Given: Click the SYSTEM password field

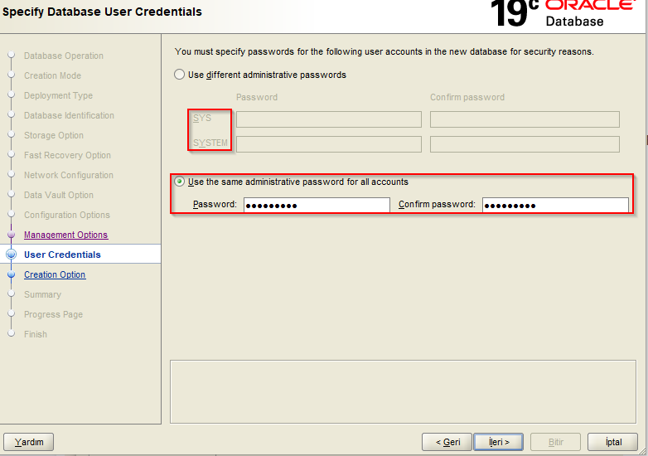Looking at the screenshot, I should tap(328, 144).
